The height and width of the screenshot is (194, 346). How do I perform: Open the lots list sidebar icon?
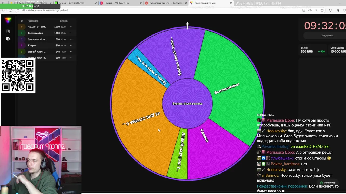point(8,32)
